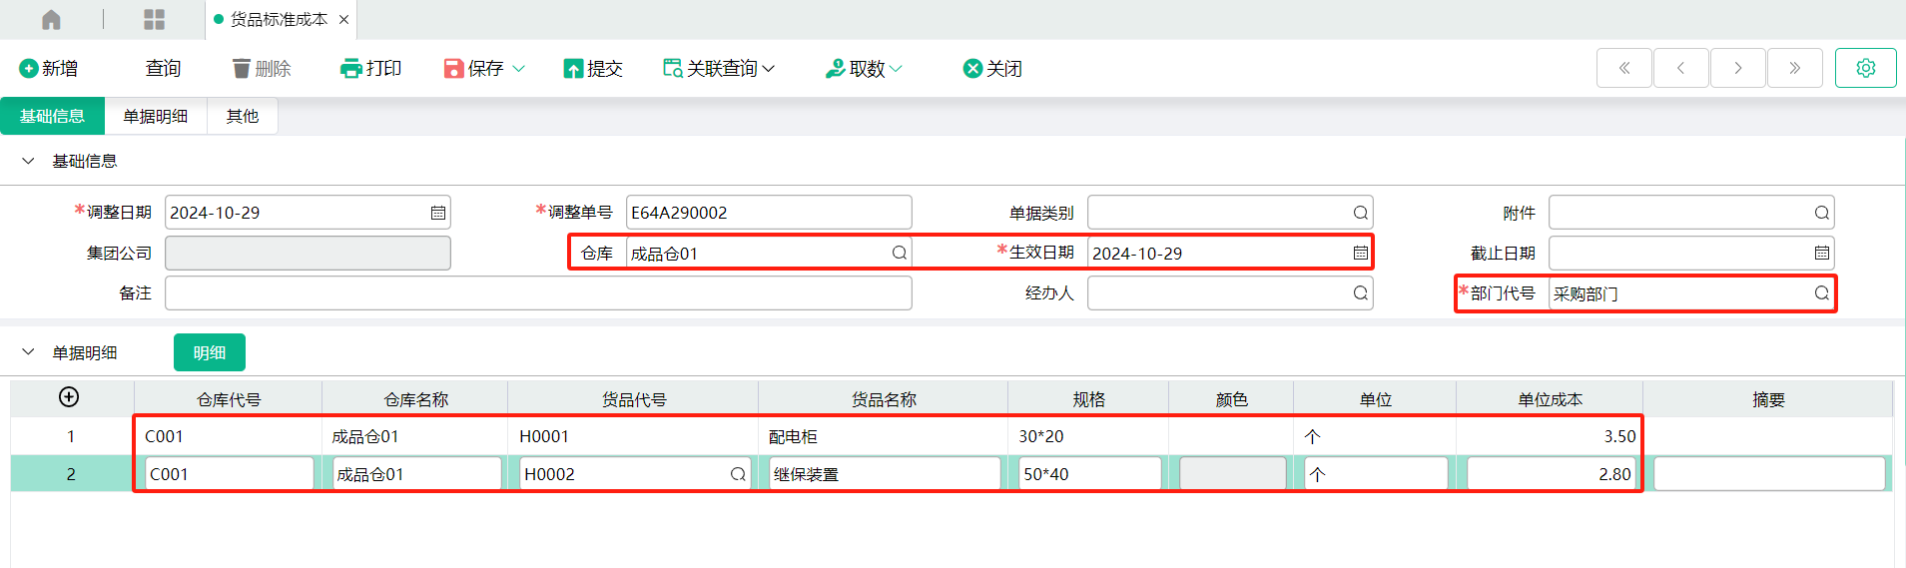Expand the 保存 dropdown arrow
This screenshot has width=1906, height=568.
tap(518, 68)
